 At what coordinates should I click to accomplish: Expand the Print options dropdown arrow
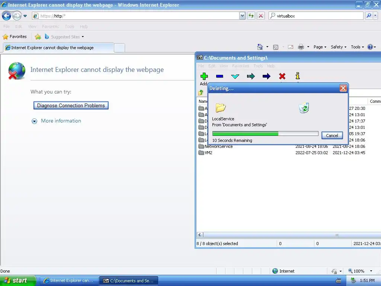point(308,47)
